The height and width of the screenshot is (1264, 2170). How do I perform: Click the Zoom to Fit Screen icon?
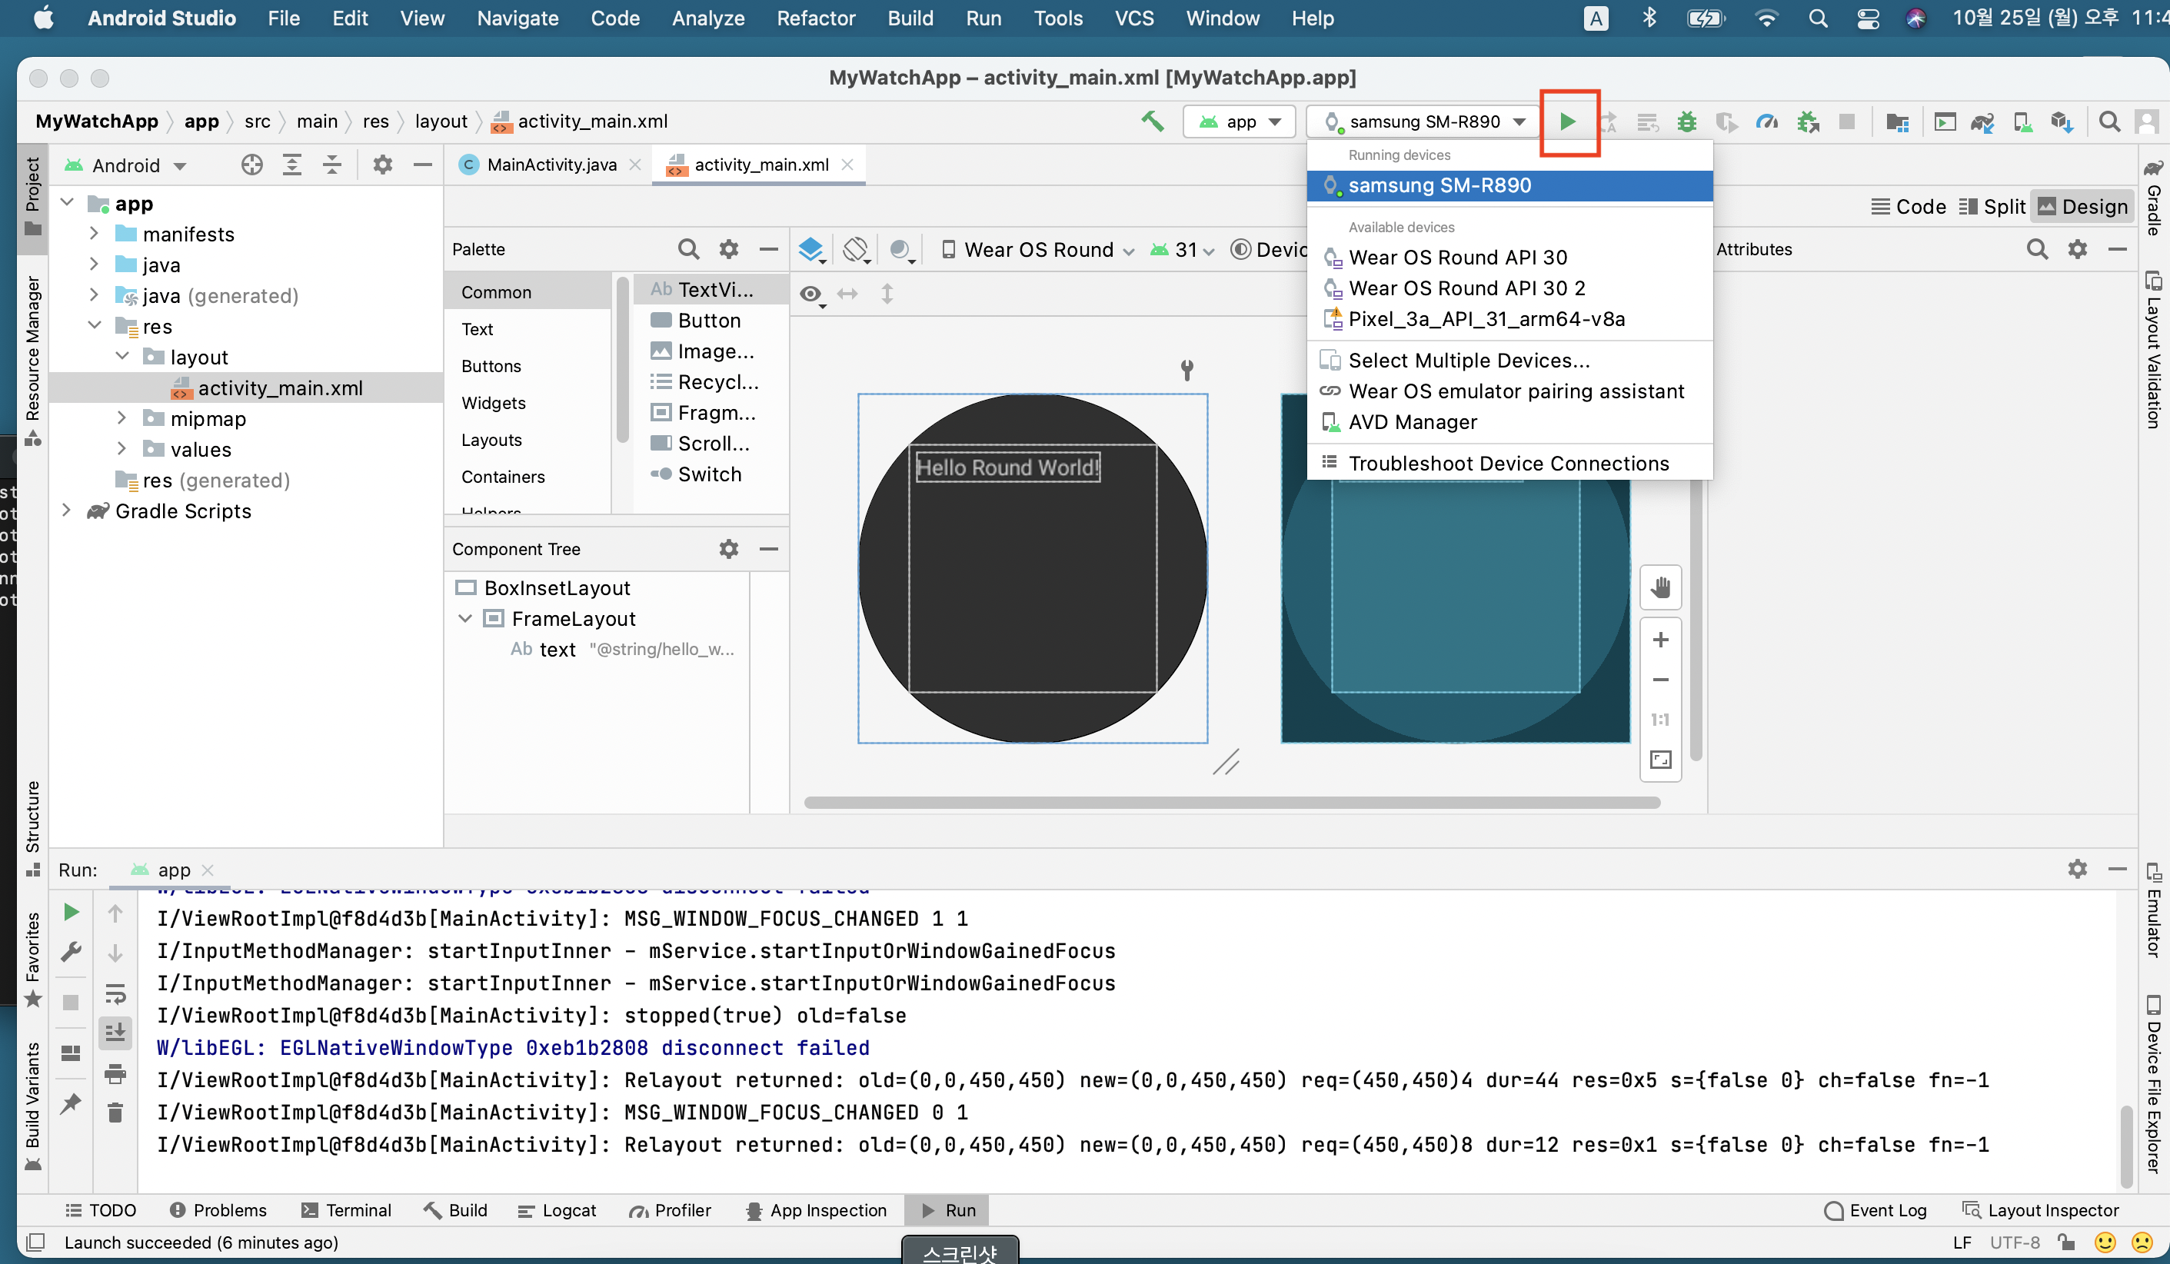click(1660, 760)
